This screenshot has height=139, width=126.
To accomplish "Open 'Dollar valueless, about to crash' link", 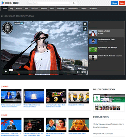I will (11, 106).
